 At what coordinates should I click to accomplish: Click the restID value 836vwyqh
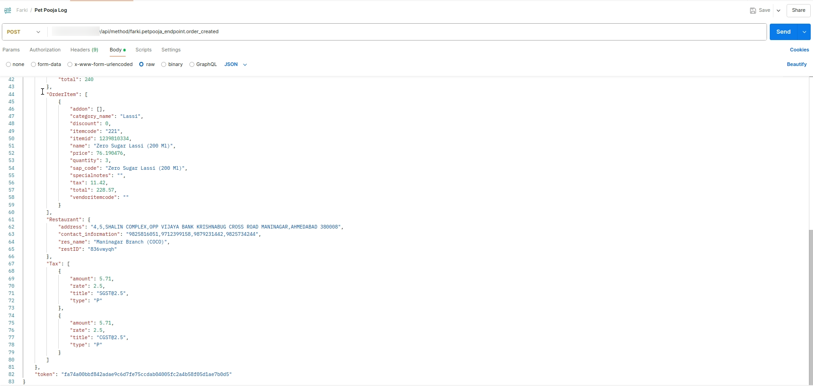pos(103,249)
